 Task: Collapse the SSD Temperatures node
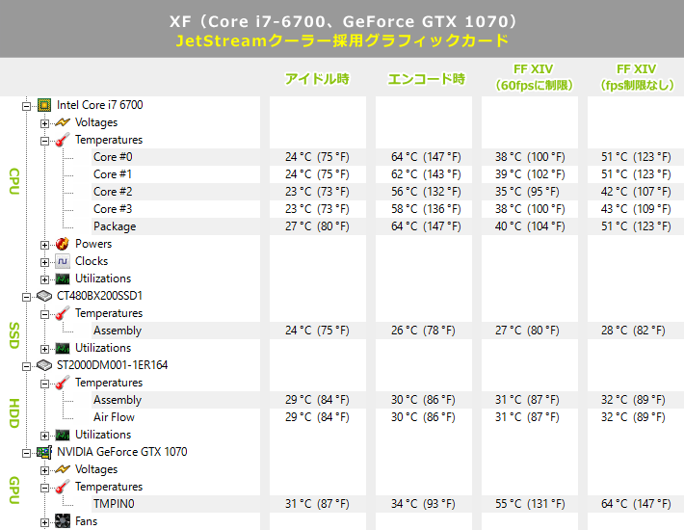[44, 314]
